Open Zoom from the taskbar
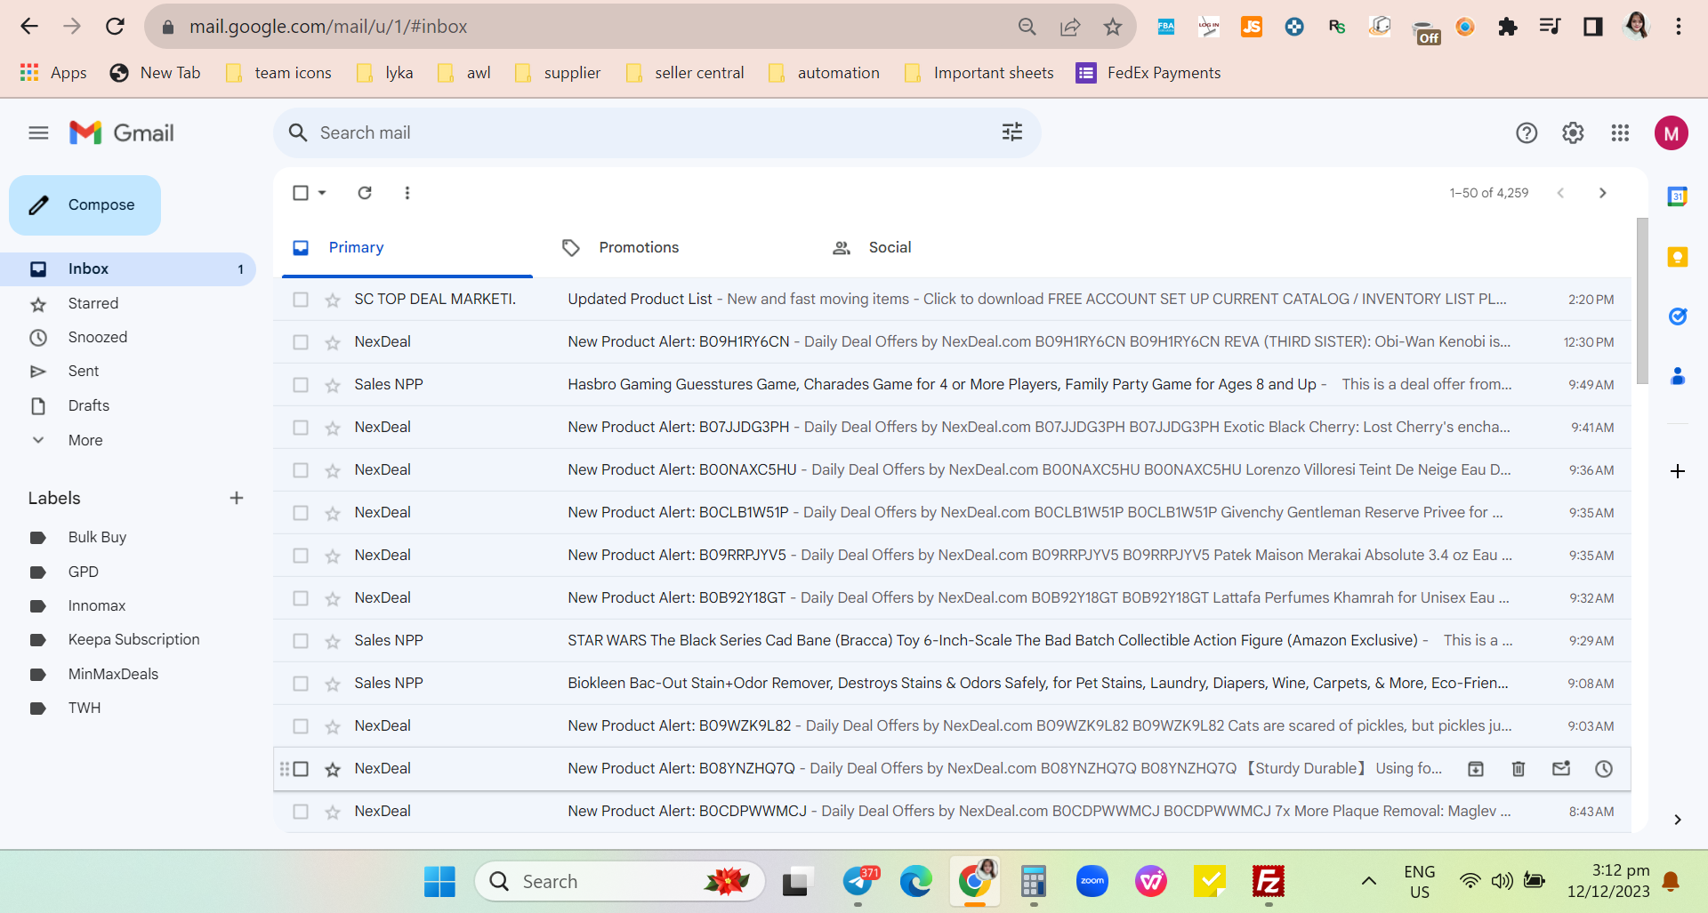This screenshot has height=913, width=1708. (1092, 881)
